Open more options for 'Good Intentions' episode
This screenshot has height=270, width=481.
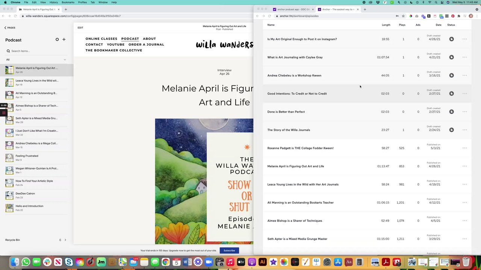(464, 94)
